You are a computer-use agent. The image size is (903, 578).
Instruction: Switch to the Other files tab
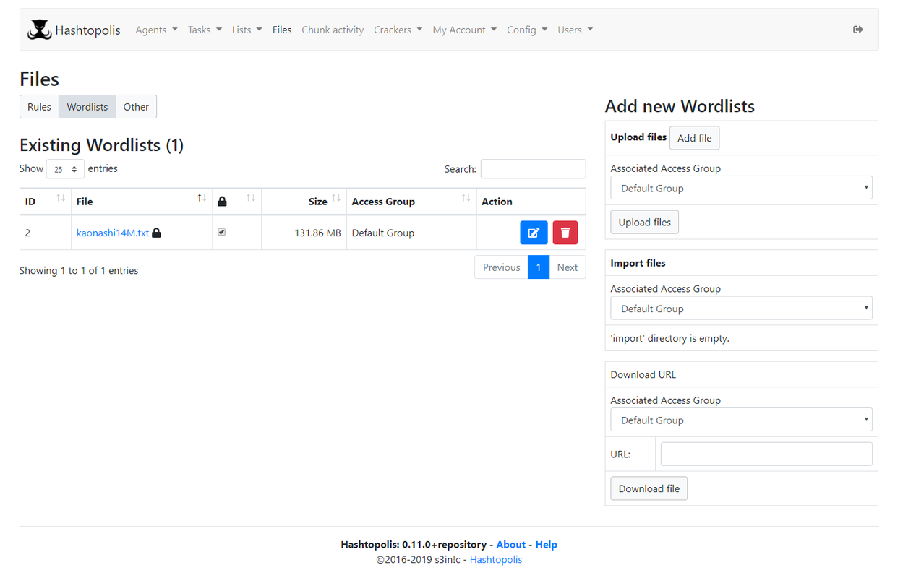(x=136, y=106)
